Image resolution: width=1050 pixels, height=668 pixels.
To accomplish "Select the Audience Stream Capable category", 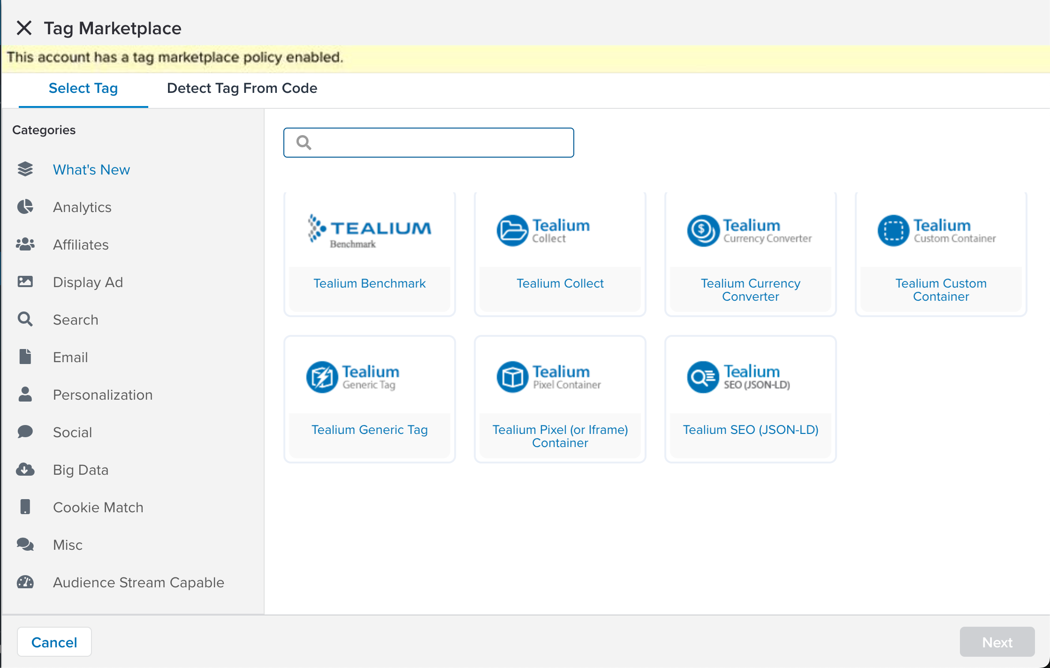I will click(138, 583).
